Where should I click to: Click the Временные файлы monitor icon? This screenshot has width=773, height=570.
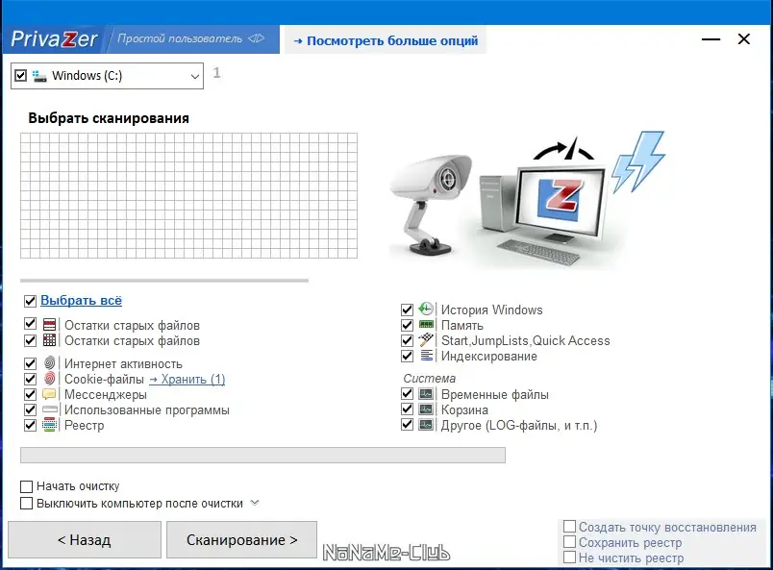coord(426,394)
